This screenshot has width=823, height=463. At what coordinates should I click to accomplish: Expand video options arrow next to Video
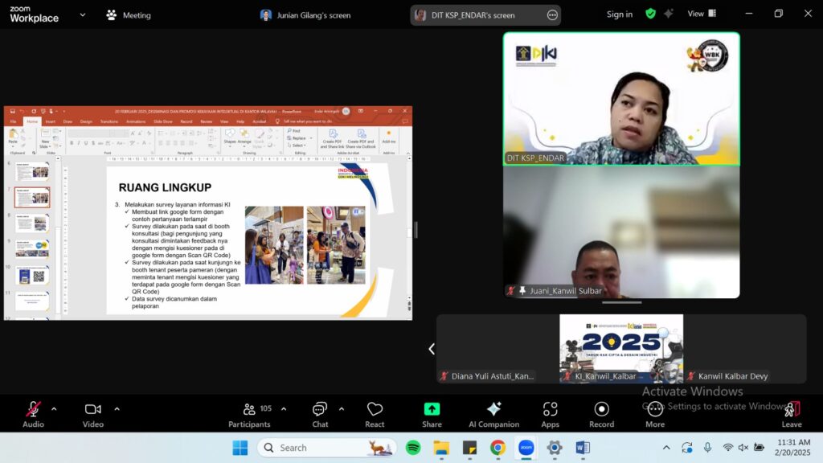pyautogui.click(x=117, y=408)
